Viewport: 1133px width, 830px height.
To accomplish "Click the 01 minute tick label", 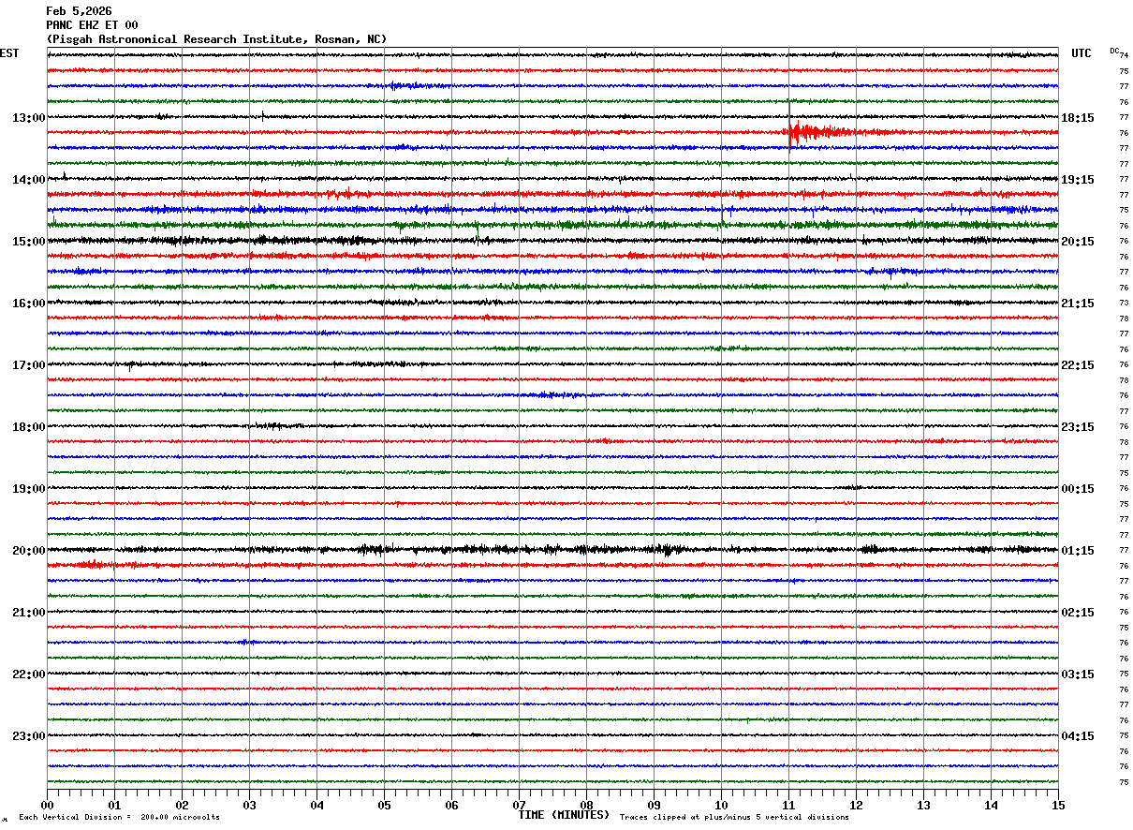I will [114, 805].
